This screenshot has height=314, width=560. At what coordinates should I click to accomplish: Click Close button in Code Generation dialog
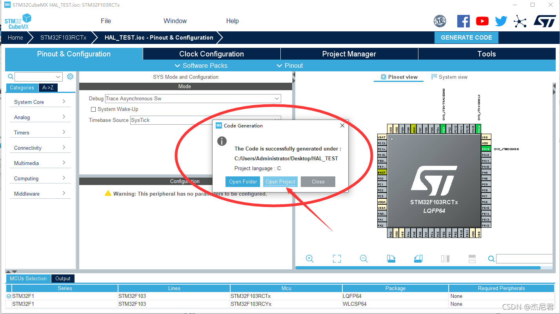pyautogui.click(x=318, y=182)
